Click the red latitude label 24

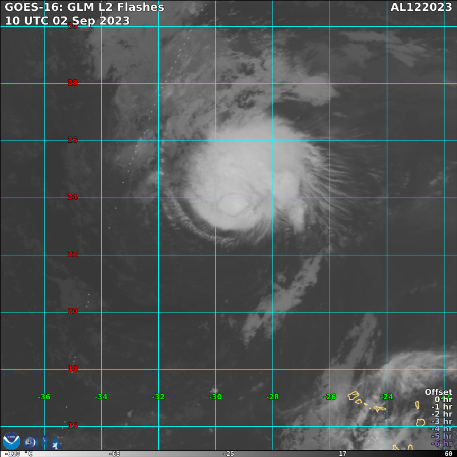[73, 197]
